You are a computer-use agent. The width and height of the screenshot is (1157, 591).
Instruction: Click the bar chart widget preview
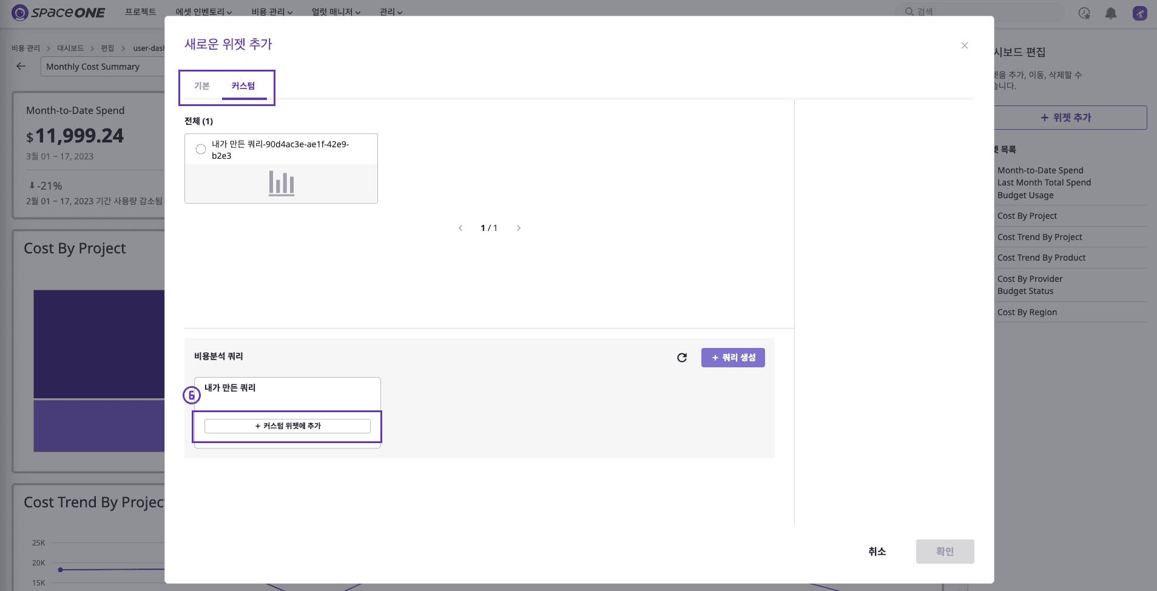pyautogui.click(x=282, y=183)
